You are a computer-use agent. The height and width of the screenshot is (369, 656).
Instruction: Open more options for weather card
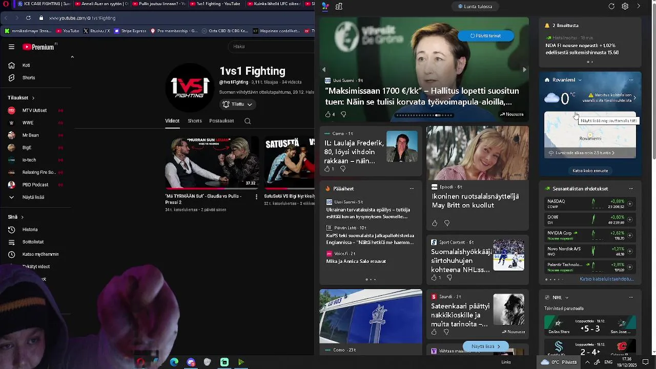(x=631, y=80)
